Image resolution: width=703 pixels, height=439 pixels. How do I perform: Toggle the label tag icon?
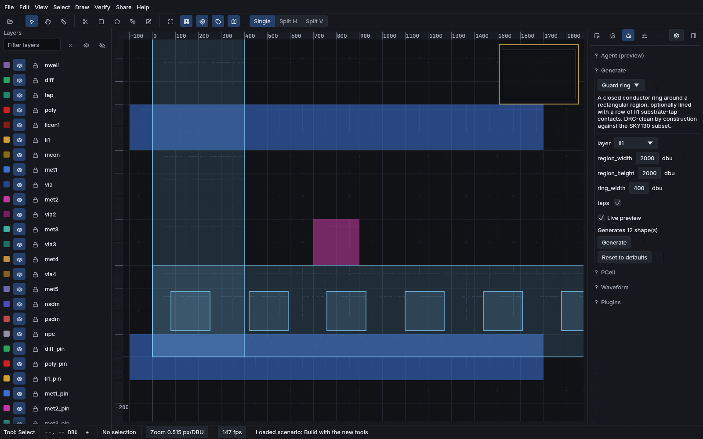point(218,22)
